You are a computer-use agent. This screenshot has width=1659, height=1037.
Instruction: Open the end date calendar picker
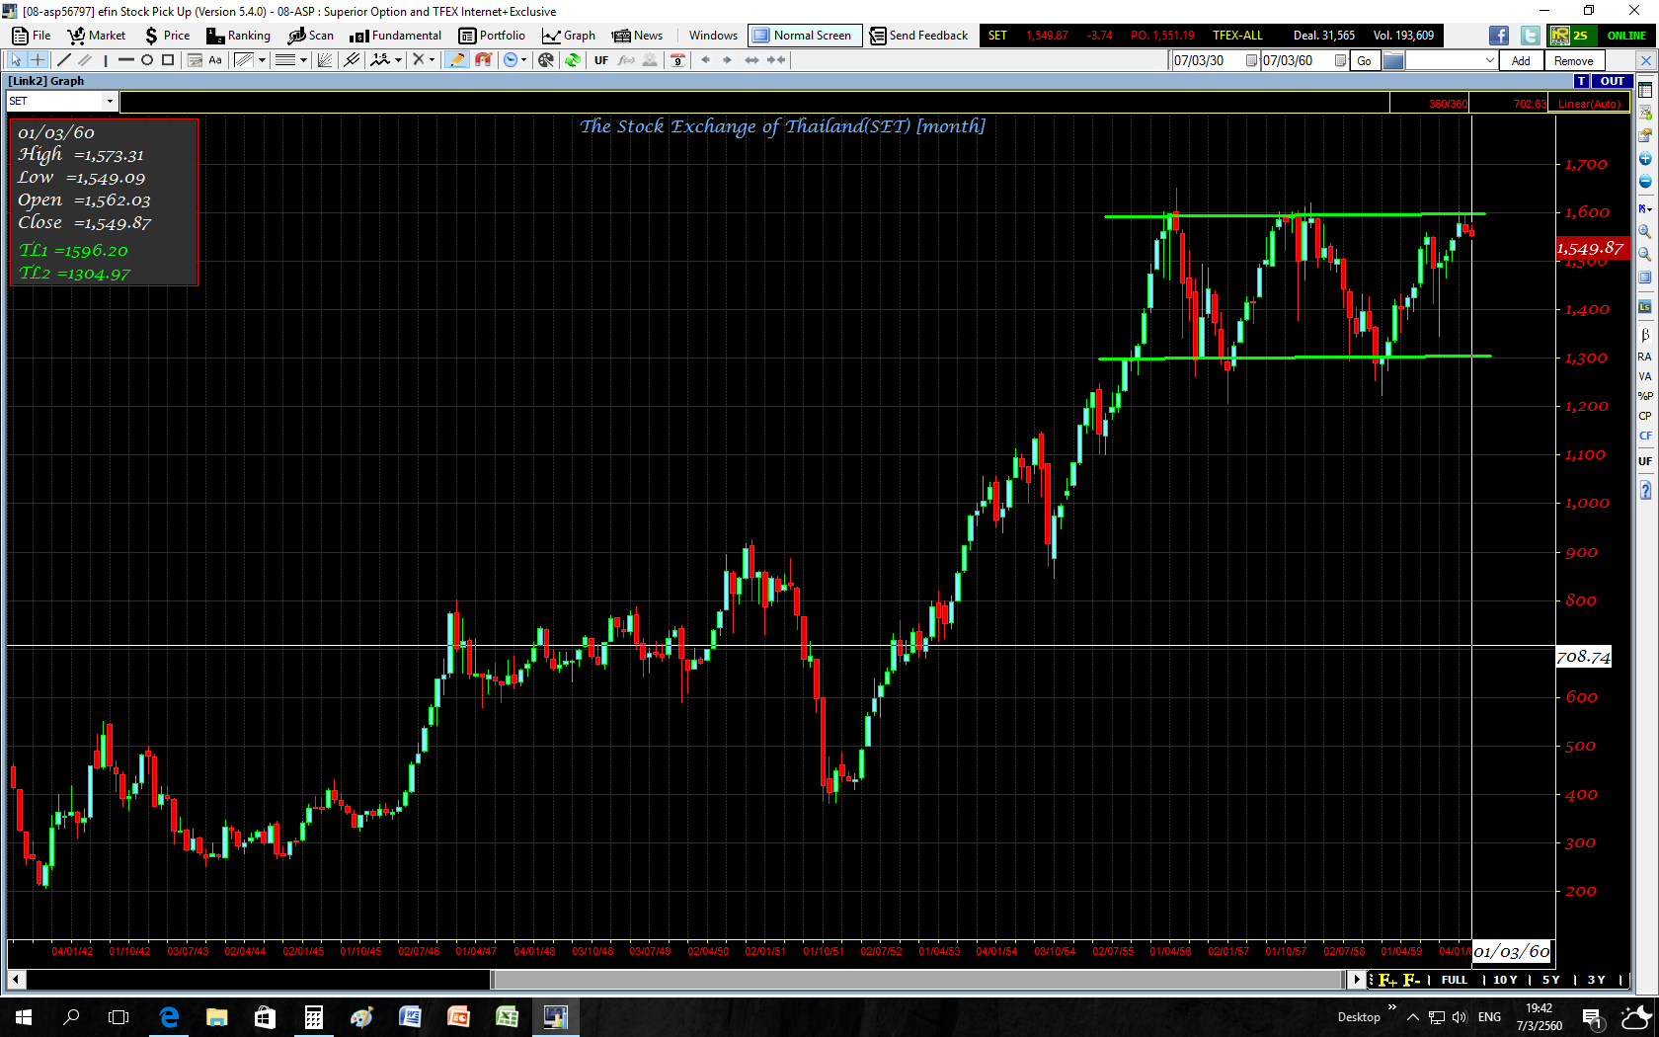tap(1340, 61)
